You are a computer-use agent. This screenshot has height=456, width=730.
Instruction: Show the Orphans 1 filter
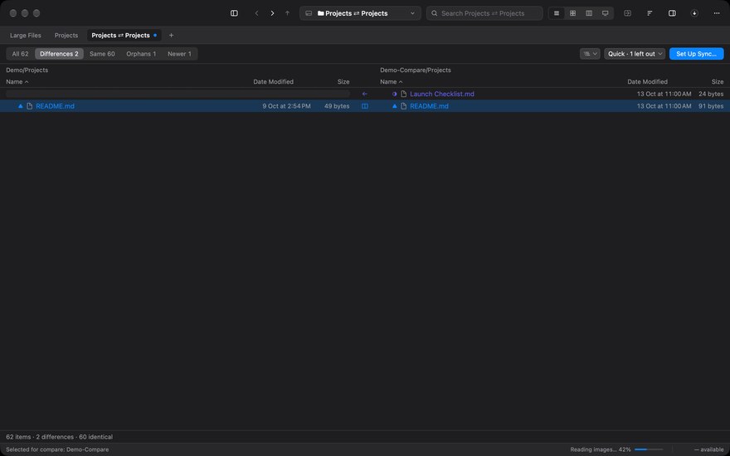141,54
